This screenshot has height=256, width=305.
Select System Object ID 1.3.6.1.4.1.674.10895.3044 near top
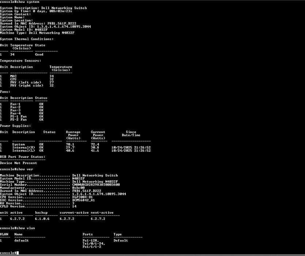64,27
